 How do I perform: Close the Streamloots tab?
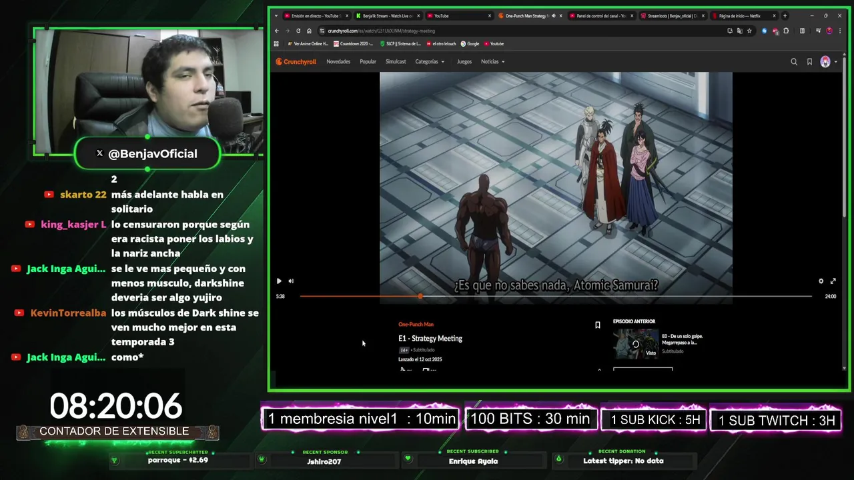pyautogui.click(x=703, y=15)
